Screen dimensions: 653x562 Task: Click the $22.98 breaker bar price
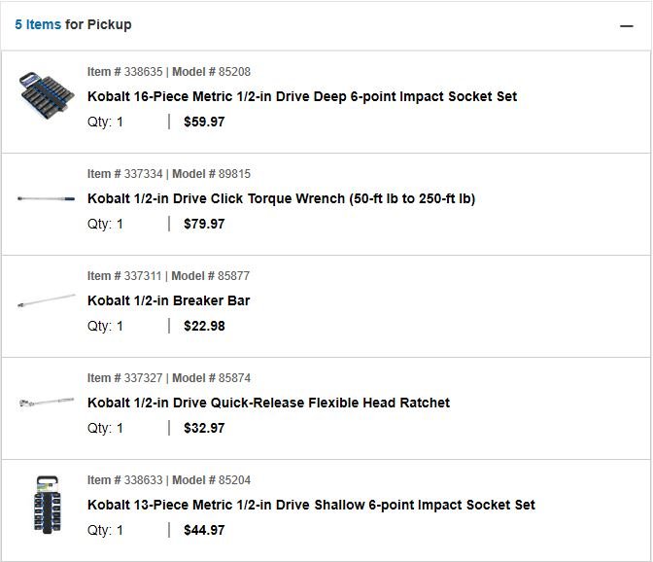(x=204, y=326)
